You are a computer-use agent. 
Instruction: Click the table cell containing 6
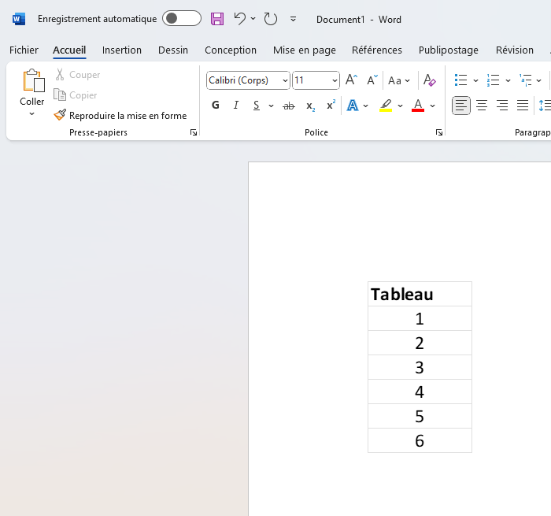[x=420, y=440]
